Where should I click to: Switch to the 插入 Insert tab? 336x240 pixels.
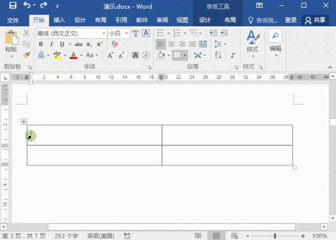tap(59, 20)
